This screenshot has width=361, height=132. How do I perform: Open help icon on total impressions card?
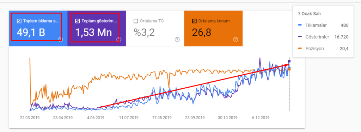pyautogui.click(x=119, y=39)
